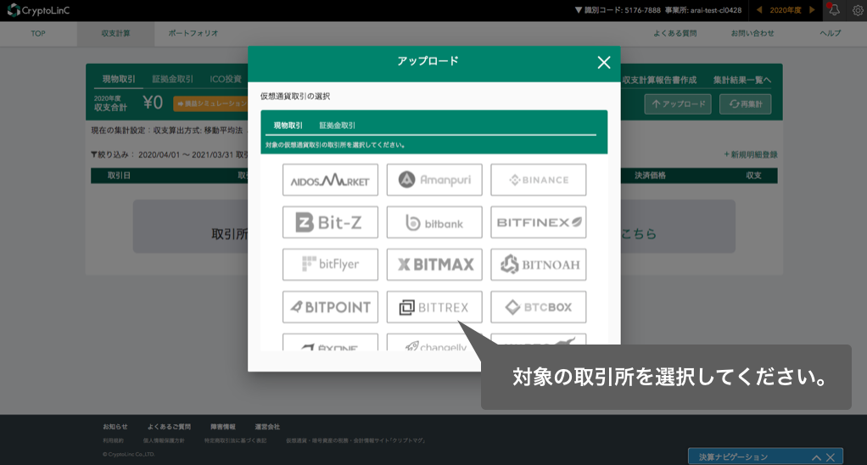The height and width of the screenshot is (465, 867).
Task: Open the ヘルプ link
Action: pyautogui.click(x=830, y=33)
